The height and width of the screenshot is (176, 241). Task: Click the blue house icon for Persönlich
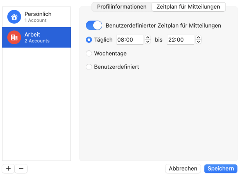tap(14, 17)
